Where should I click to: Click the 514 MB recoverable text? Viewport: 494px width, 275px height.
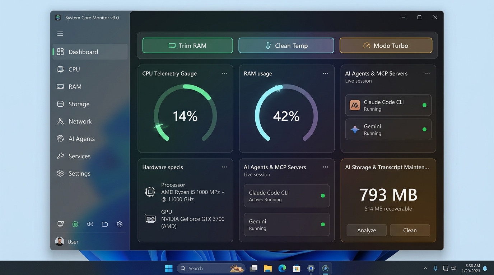388,209
